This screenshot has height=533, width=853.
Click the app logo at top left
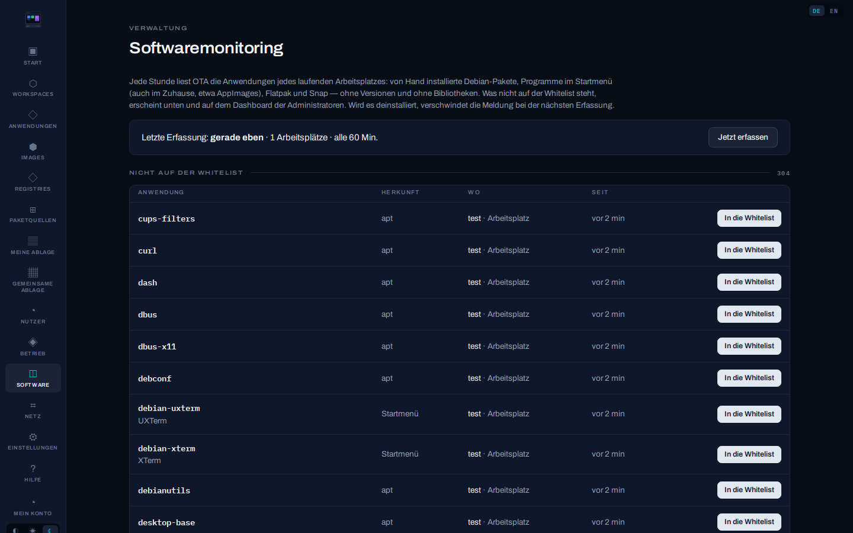pyautogui.click(x=33, y=20)
